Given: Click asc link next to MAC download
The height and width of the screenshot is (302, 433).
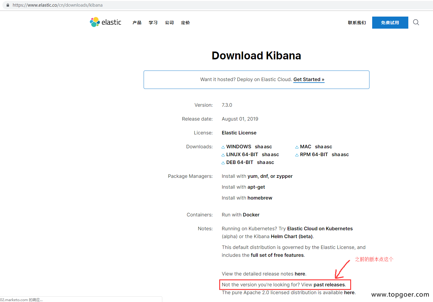Looking at the screenshot, I should [328, 147].
